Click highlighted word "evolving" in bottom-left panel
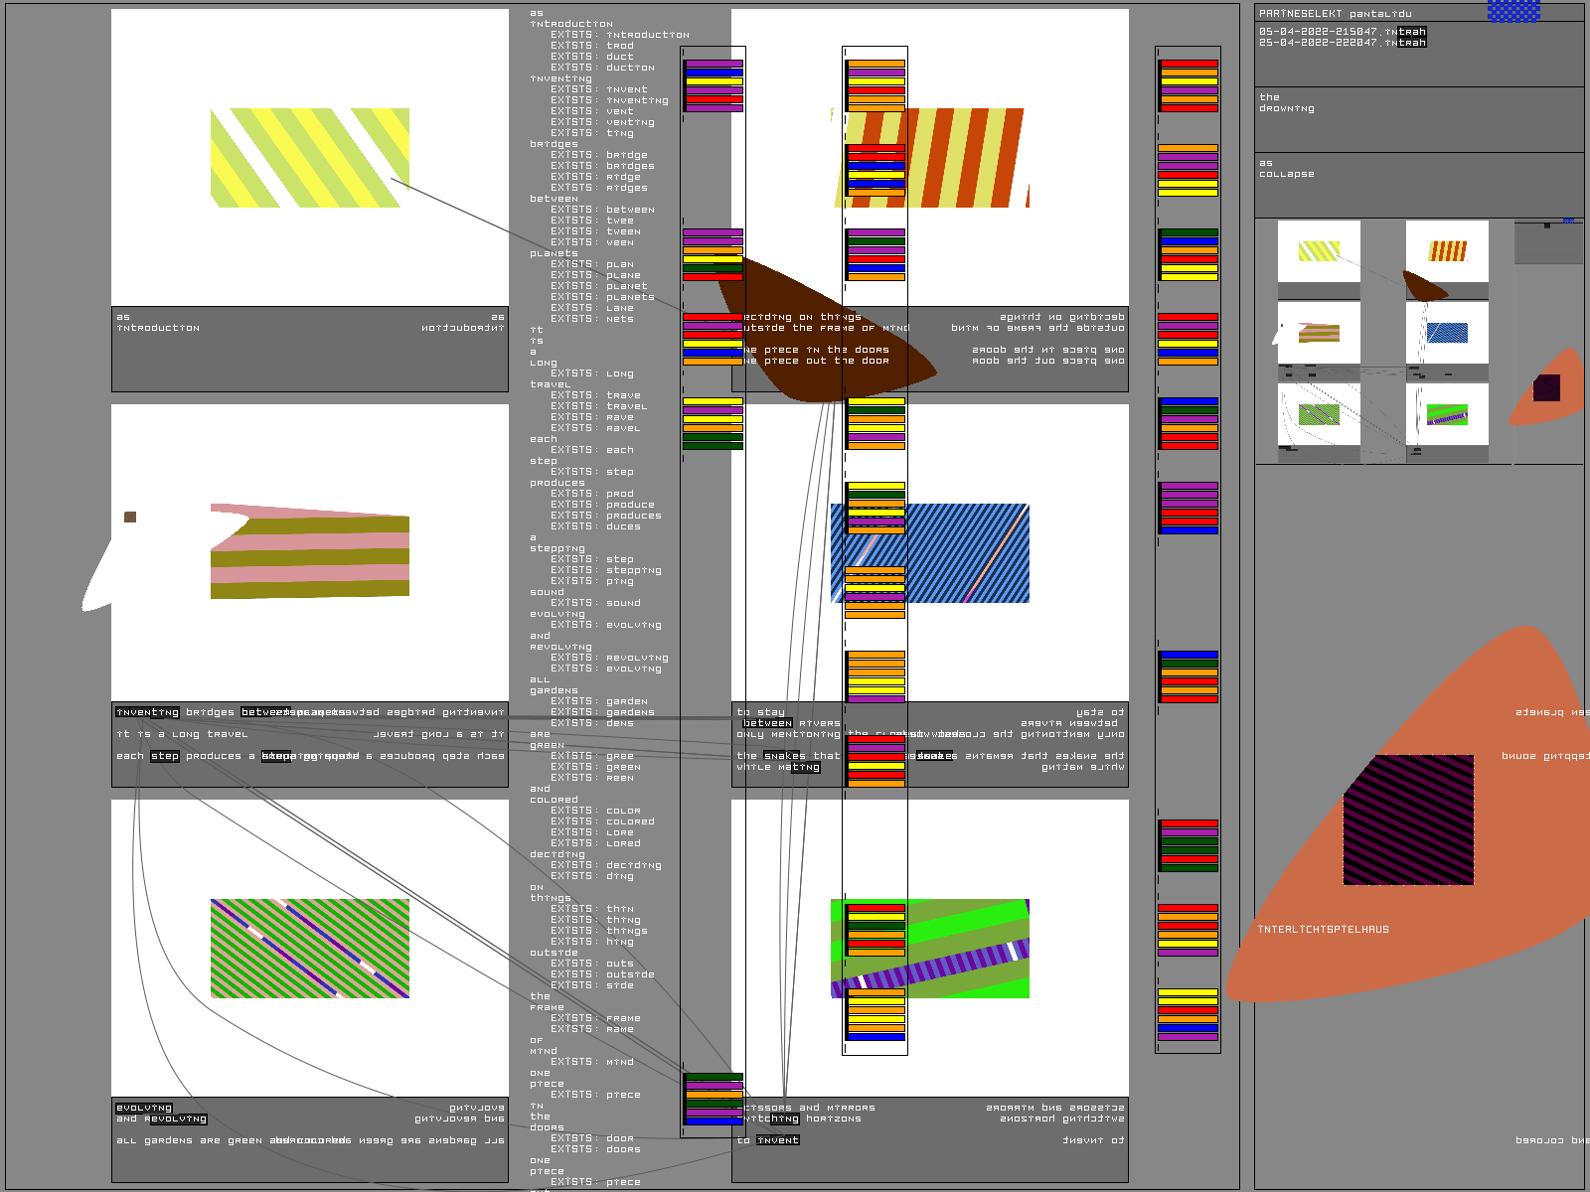Viewport: 1590px width, 1192px height. [x=144, y=1108]
